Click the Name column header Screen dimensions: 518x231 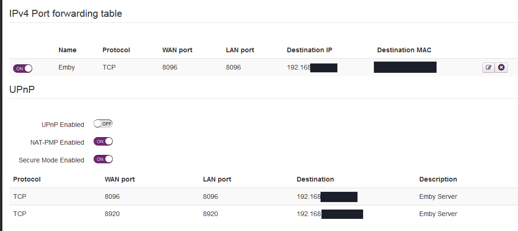pos(67,50)
